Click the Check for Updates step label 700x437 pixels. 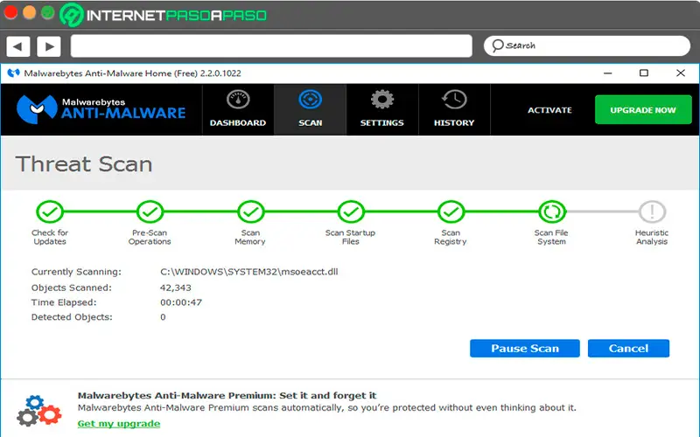click(50, 237)
